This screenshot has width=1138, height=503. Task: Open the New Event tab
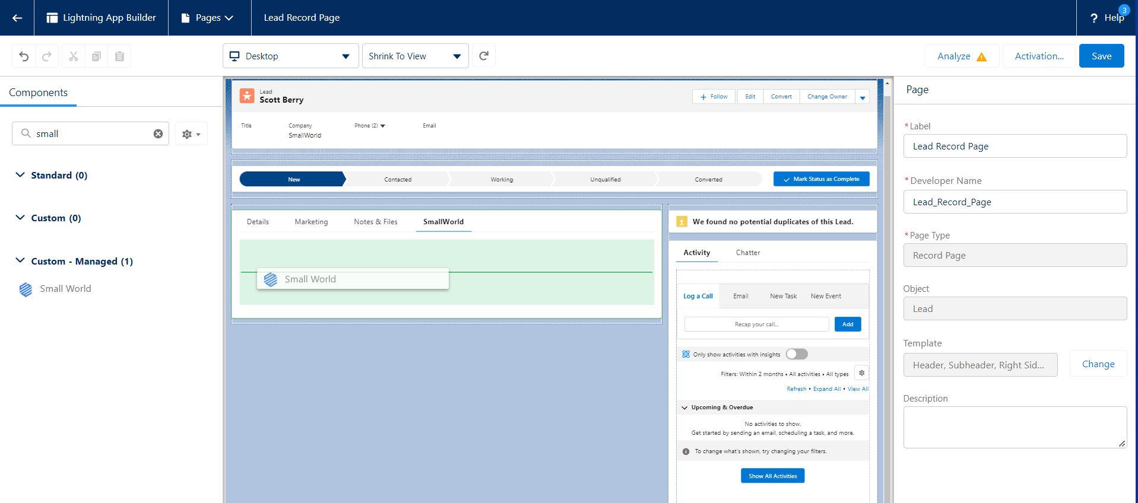pos(826,296)
